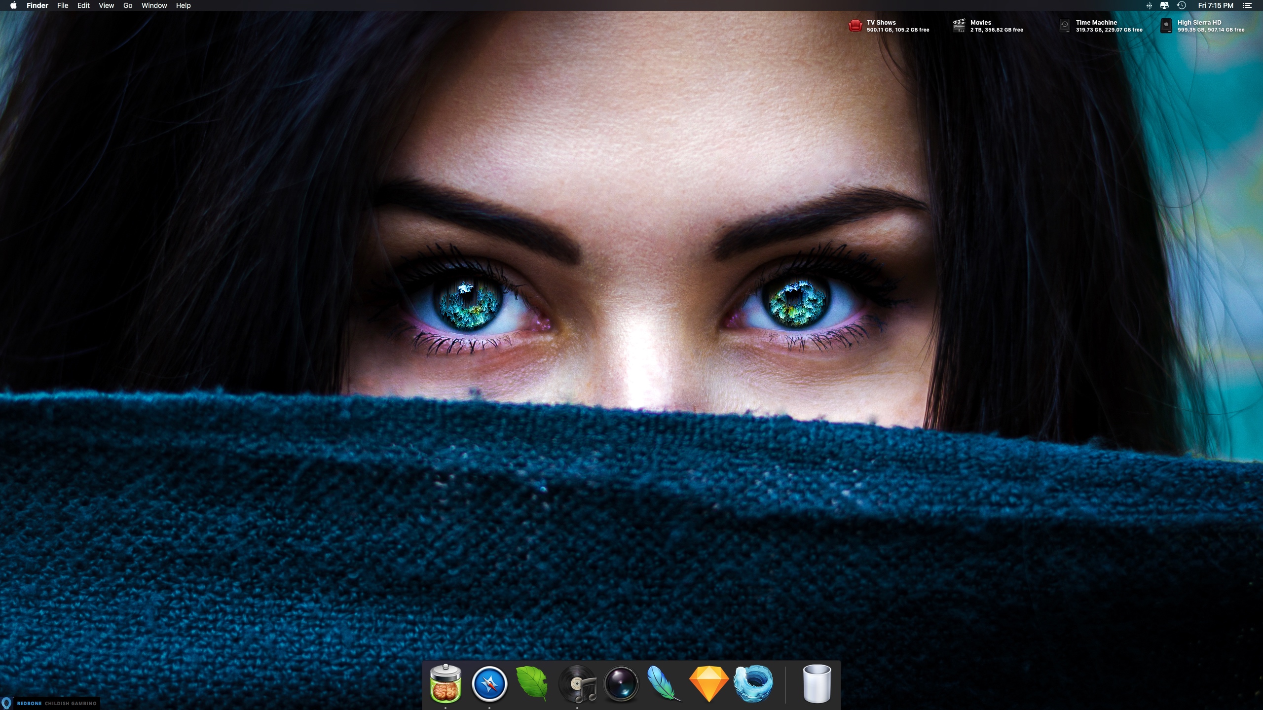
Task: Click '319.73 GB, 229.07 GB free' text
Action: pos(1109,30)
